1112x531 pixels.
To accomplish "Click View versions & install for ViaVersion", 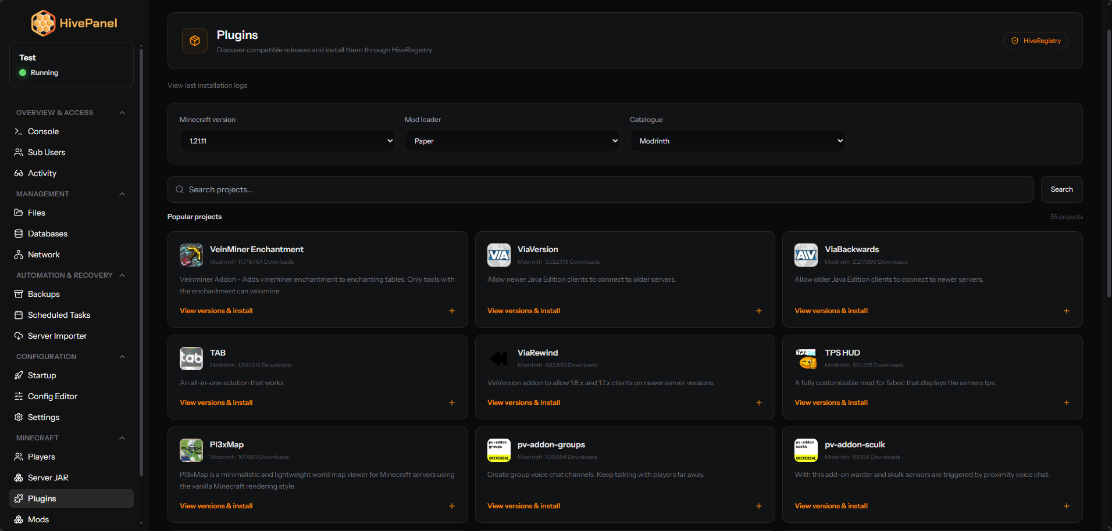I will click(x=523, y=311).
